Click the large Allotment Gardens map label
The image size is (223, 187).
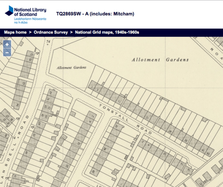[160, 60]
